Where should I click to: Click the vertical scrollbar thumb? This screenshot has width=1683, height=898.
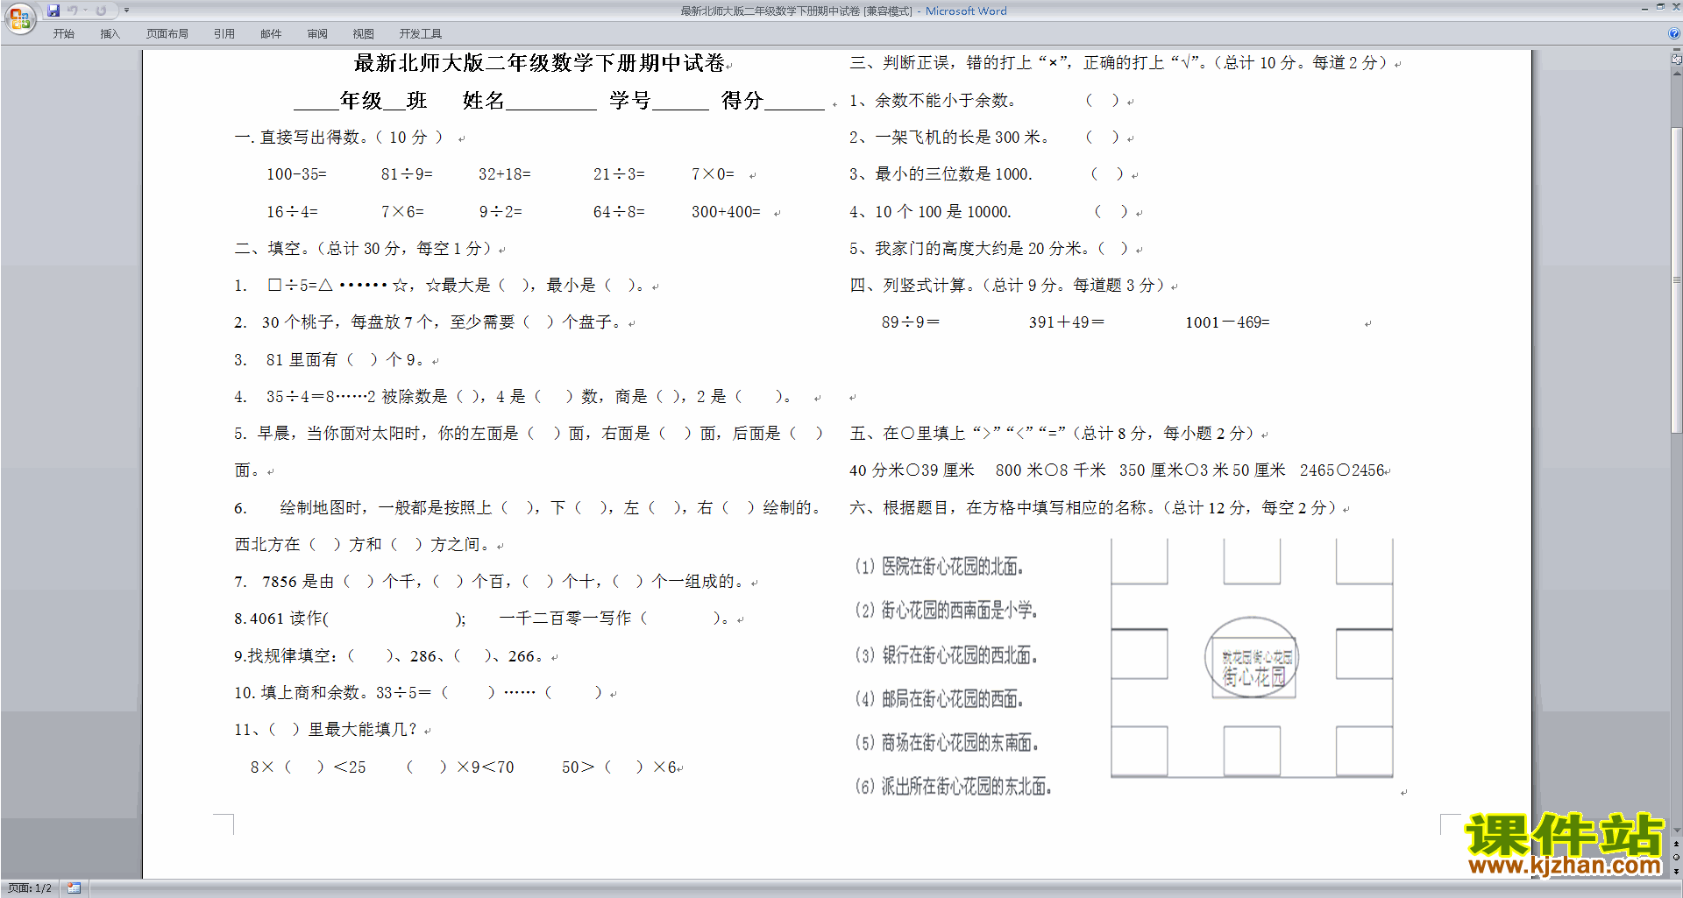tap(1677, 280)
